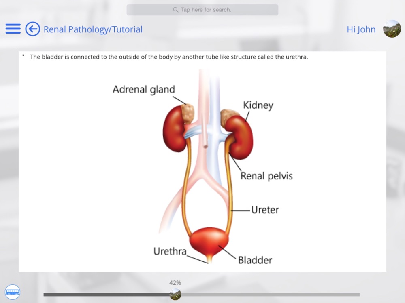The width and height of the screenshot is (405, 303).
Task: Click the magnifier icon in the search bar
Action: point(176,10)
